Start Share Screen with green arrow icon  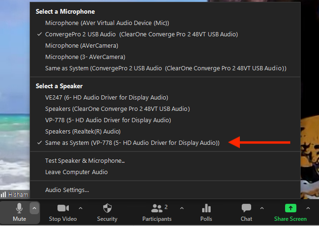(x=290, y=212)
